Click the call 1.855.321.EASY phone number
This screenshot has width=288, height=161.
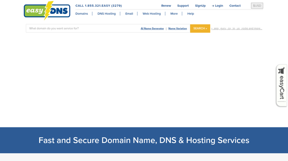(x=99, y=5)
